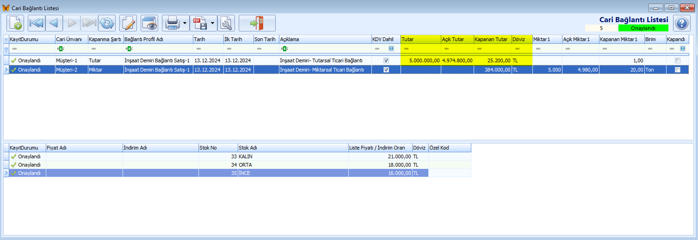Click the filter field under Döviz column
Screen dimensions: 698x240
tap(522, 48)
